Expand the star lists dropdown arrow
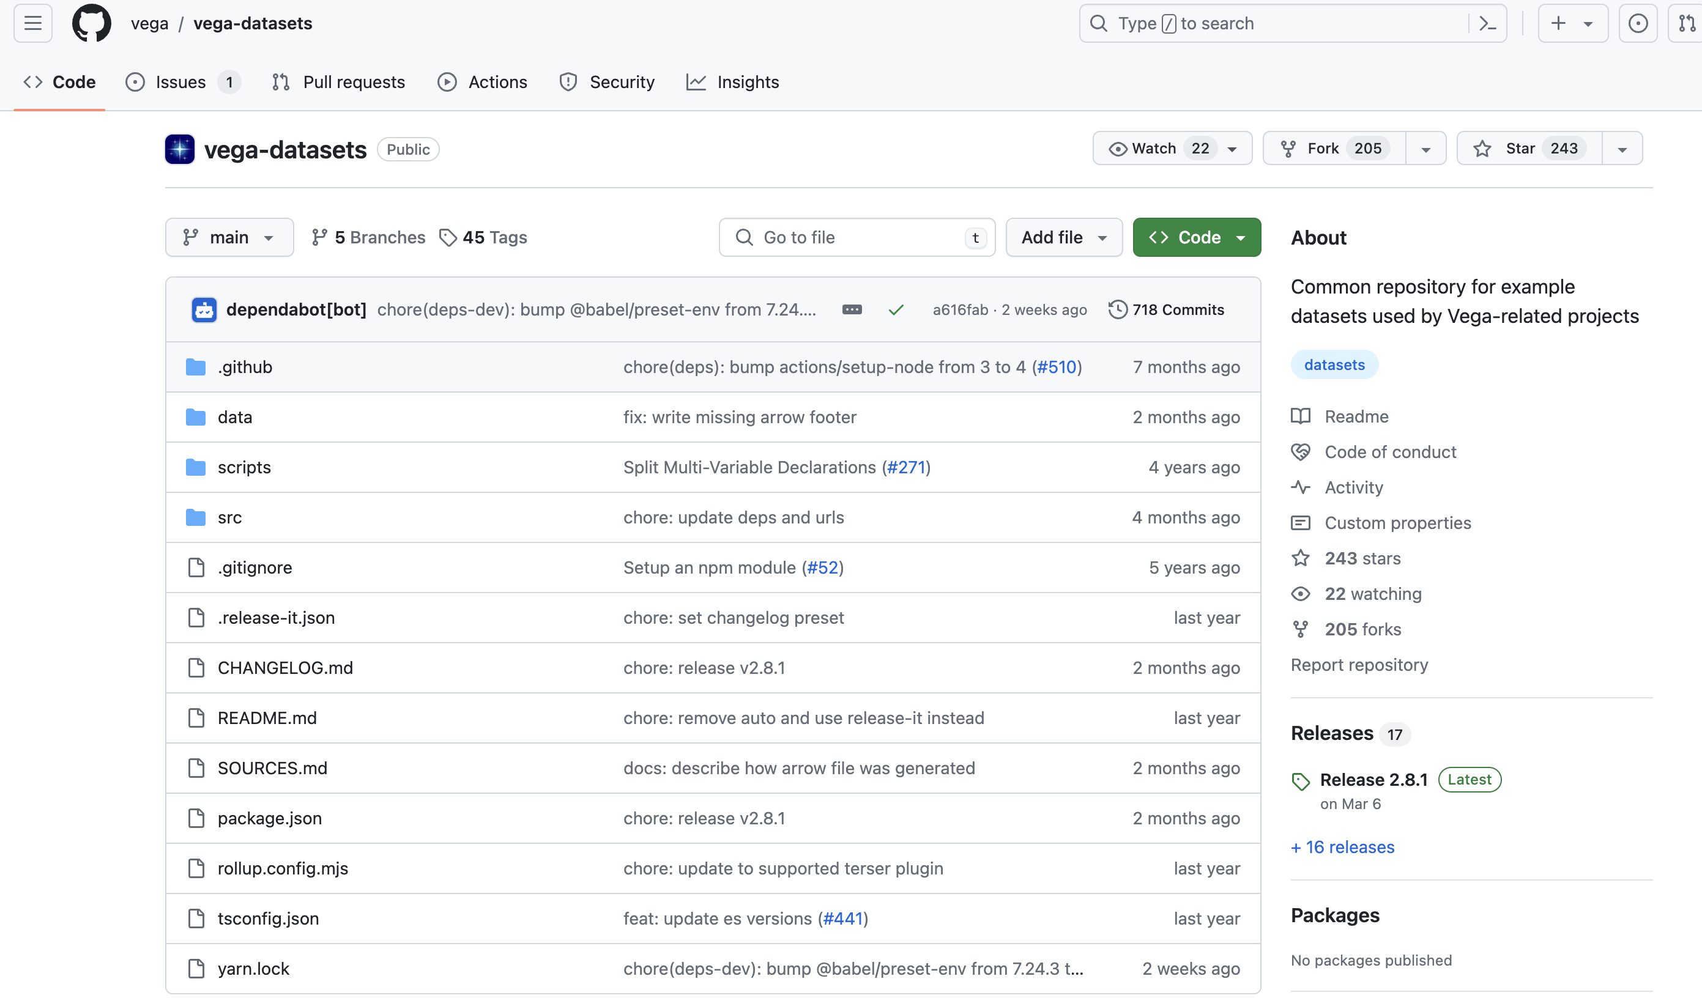The width and height of the screenshot is (1702, 998). (1622, 149)
